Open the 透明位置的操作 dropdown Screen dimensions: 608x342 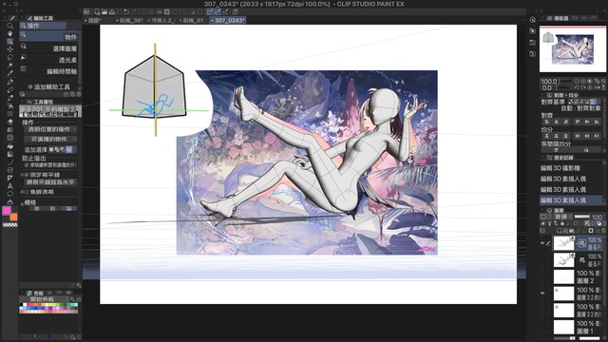pos(50,129)
